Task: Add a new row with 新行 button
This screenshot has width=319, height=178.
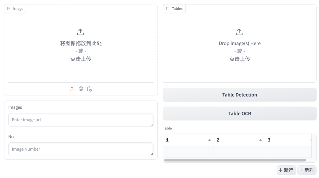Action: tap(286, 170)
